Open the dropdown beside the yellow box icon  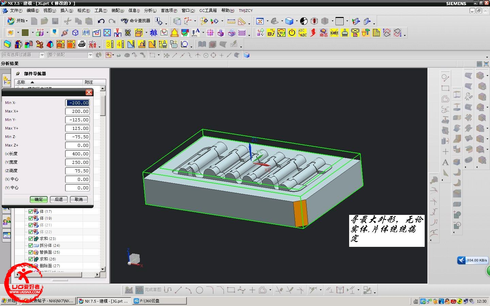coord(146,33)
